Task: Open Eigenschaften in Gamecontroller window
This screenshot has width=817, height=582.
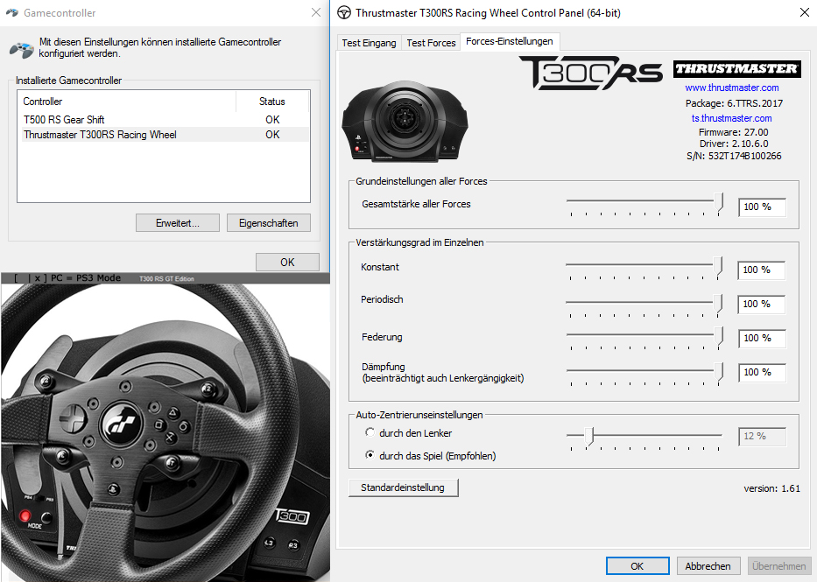Action: coord(268,223)
